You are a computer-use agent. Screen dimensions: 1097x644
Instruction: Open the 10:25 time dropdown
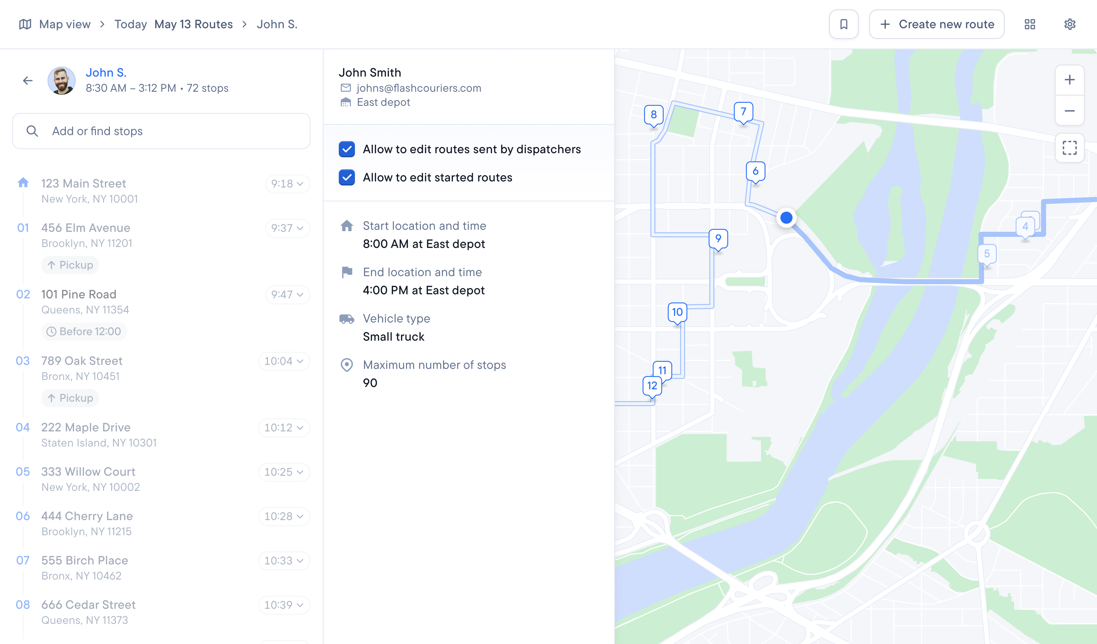[284, 472]
